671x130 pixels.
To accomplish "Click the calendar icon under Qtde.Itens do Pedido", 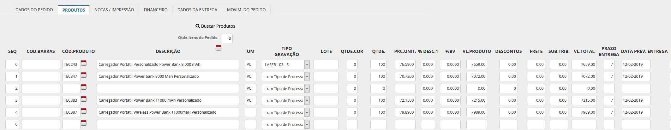I will pos(219,48).
